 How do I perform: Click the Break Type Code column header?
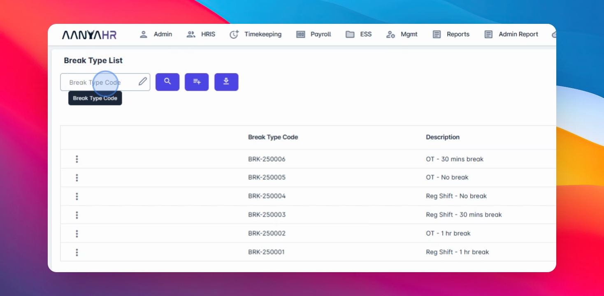tap(273, 137)
